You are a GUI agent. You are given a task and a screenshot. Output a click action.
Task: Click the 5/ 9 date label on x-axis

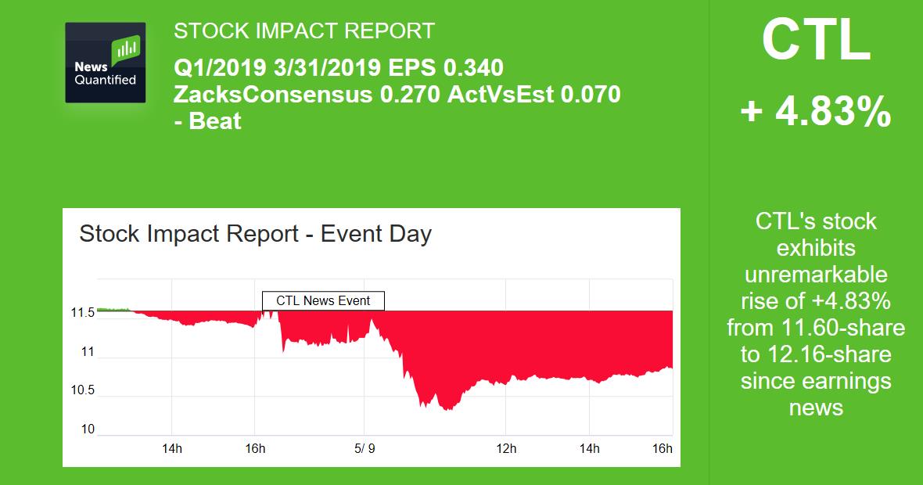365,449
